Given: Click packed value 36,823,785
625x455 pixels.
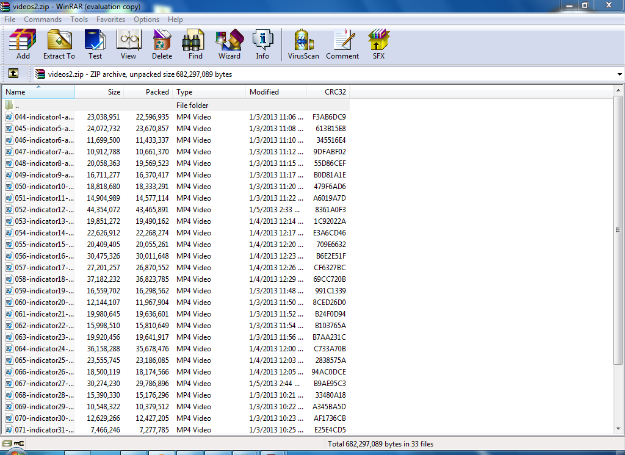Looking at the screenshot, I should pos(152,279).
